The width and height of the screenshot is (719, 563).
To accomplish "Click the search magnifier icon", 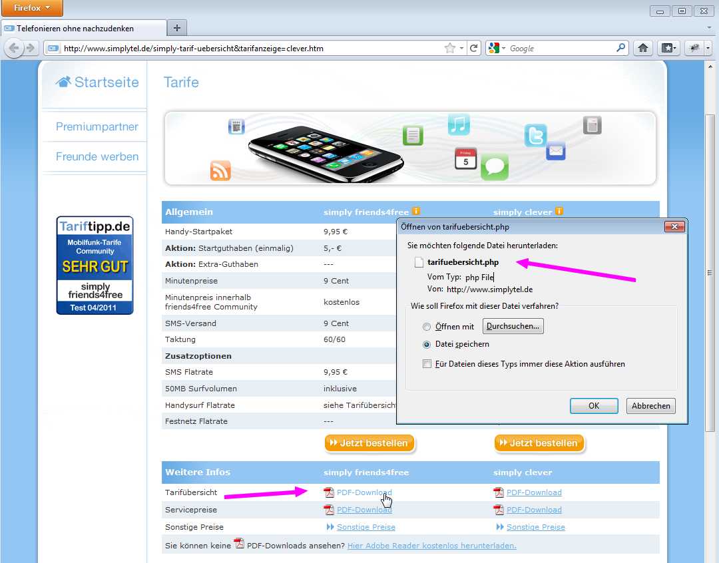I will click(621, 48).
